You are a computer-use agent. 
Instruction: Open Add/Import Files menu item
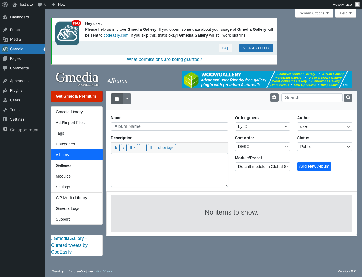click(77, 123)
